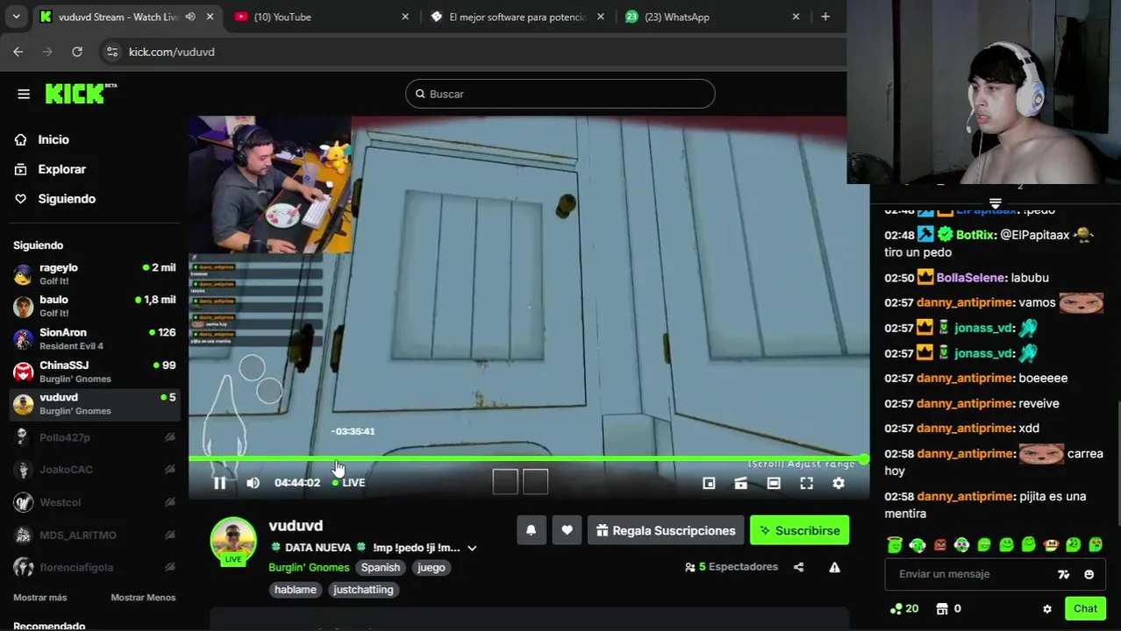The width and height of the screenshot is (1121, 631).
Task: Click the kick.com/vuduvd address bar
Action: pyautogui.click(x=172, y=52)
